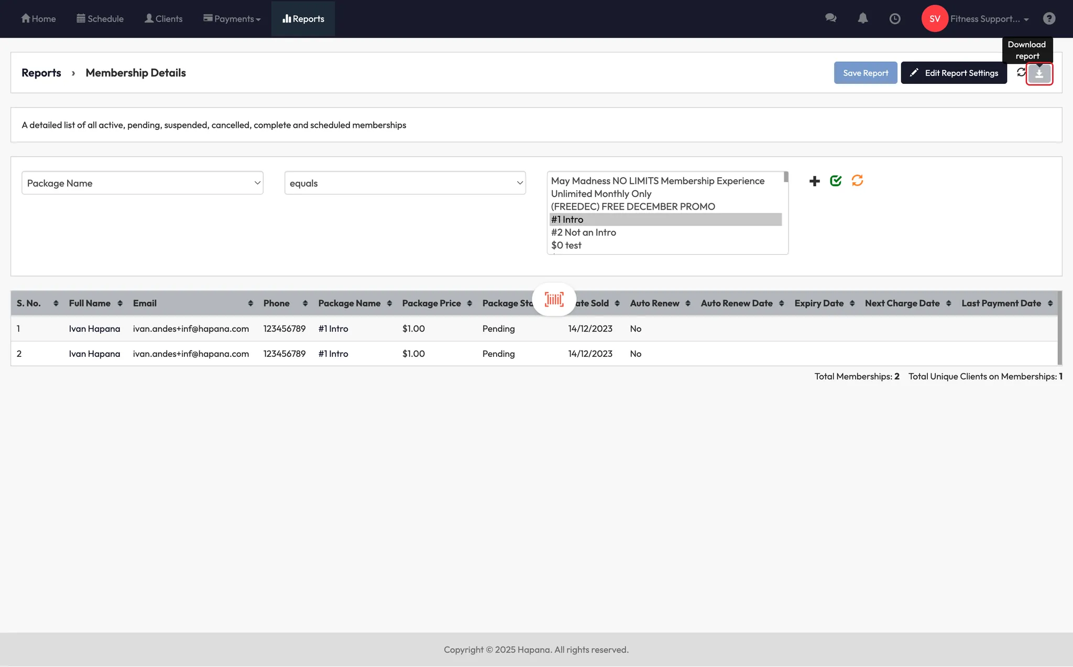Click the clock history icon
This screenshot has width=1073, height=667.
(895, 19)
